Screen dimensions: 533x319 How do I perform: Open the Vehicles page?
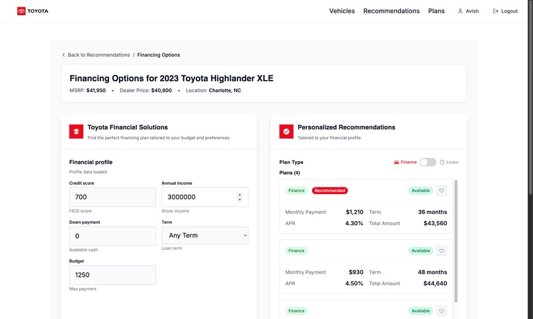tap(342, 11)
